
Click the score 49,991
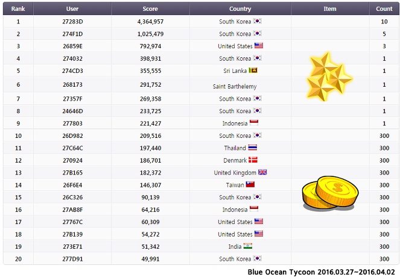click(150, 259)
